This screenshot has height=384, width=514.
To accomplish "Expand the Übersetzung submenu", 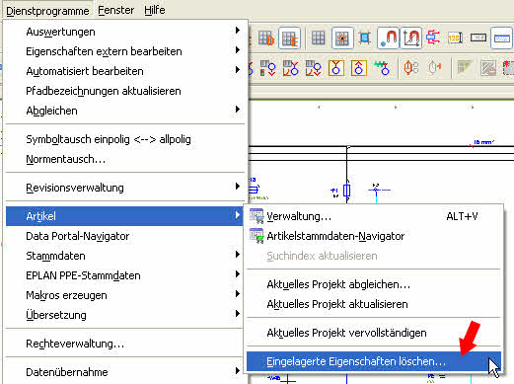I will click(125, 315).
